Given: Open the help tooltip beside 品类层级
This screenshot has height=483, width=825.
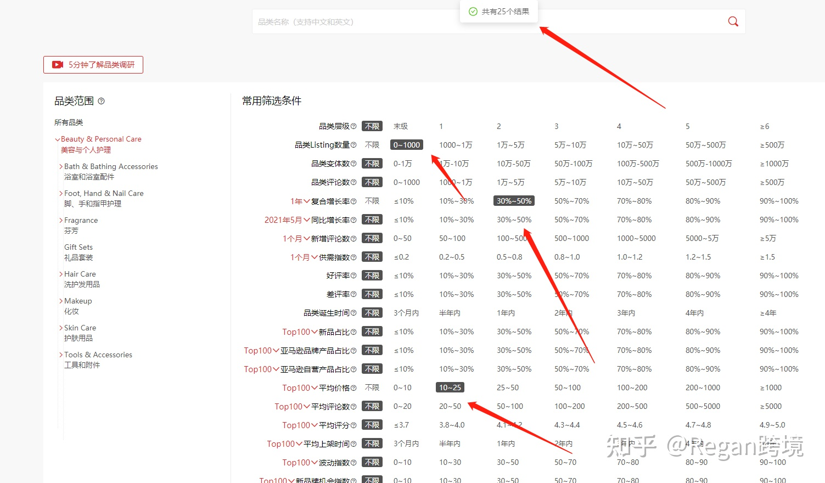Looking at the screenshot, I should coord(354,126).
